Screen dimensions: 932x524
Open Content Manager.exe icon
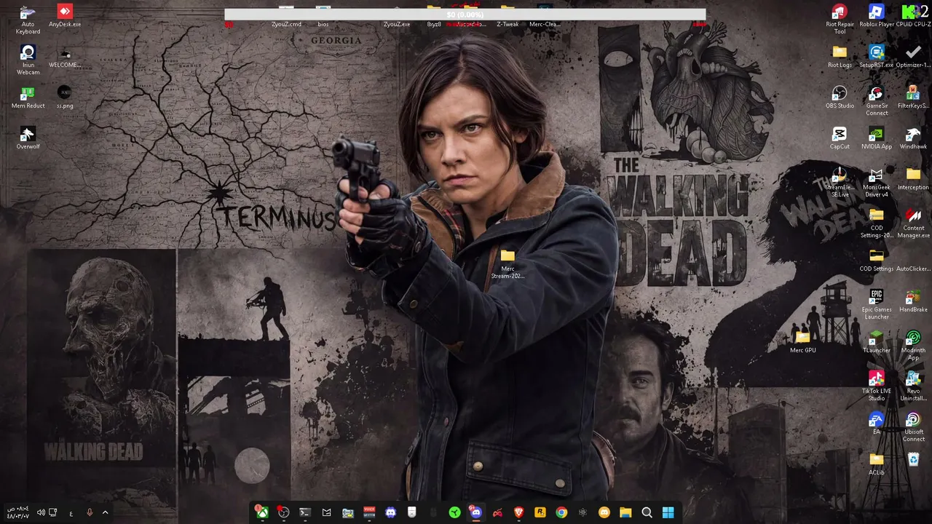pyautogui.click(x=913, y=223)
